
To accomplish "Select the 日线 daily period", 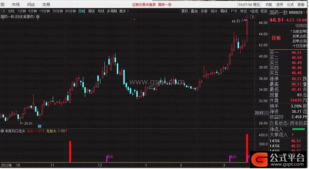I will coord(82,11).
